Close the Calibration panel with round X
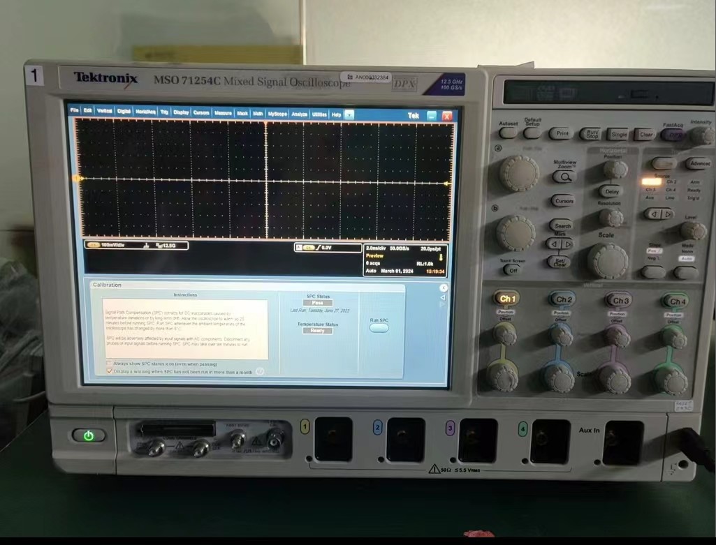This screenshot has height=545, width=716. click(443, 288)
